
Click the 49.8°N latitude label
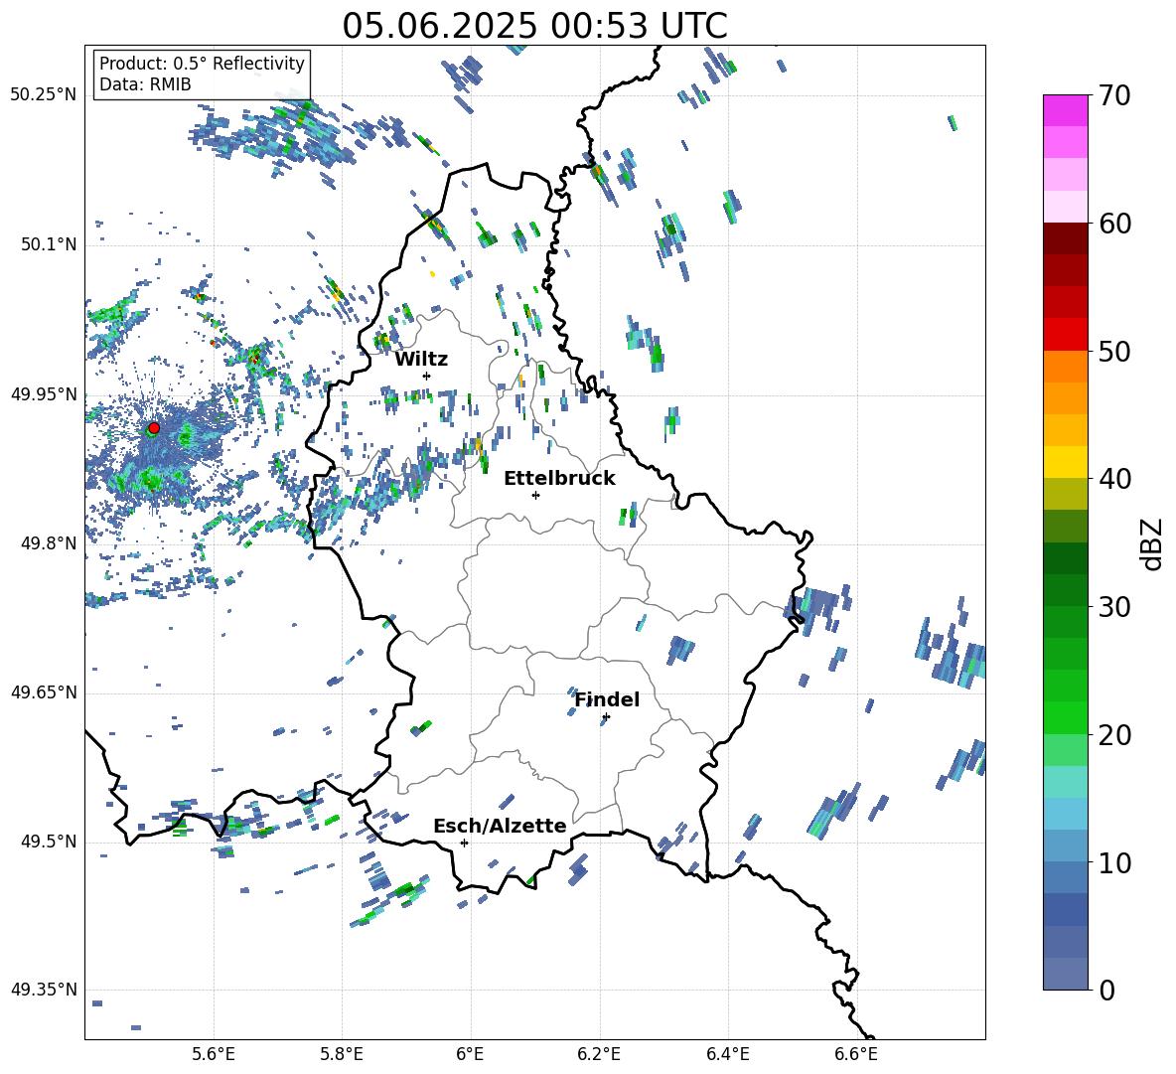point(49,543)
